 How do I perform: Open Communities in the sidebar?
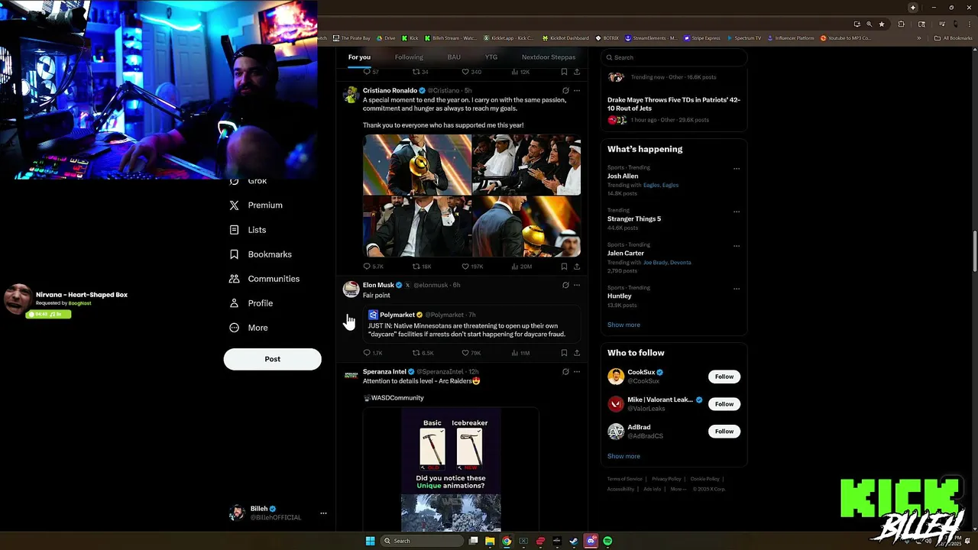pyautogui.click(x=264, y=279)
